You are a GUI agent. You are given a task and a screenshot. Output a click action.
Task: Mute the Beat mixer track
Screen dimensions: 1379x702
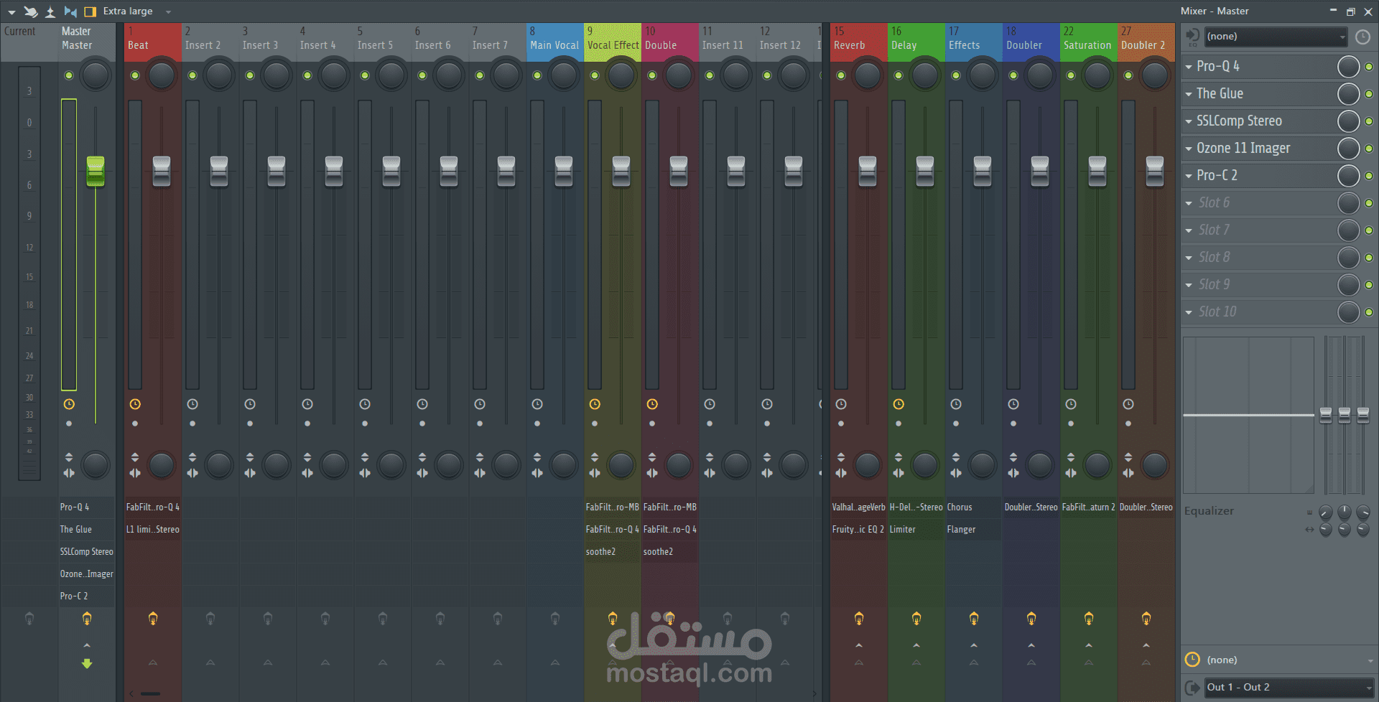[x=135, y=75]
